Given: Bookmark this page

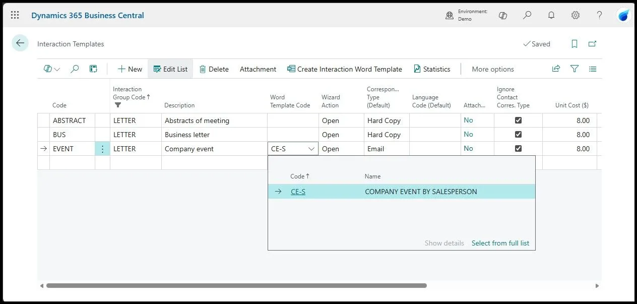Looking at the screenshot, I should coord(575,44).
